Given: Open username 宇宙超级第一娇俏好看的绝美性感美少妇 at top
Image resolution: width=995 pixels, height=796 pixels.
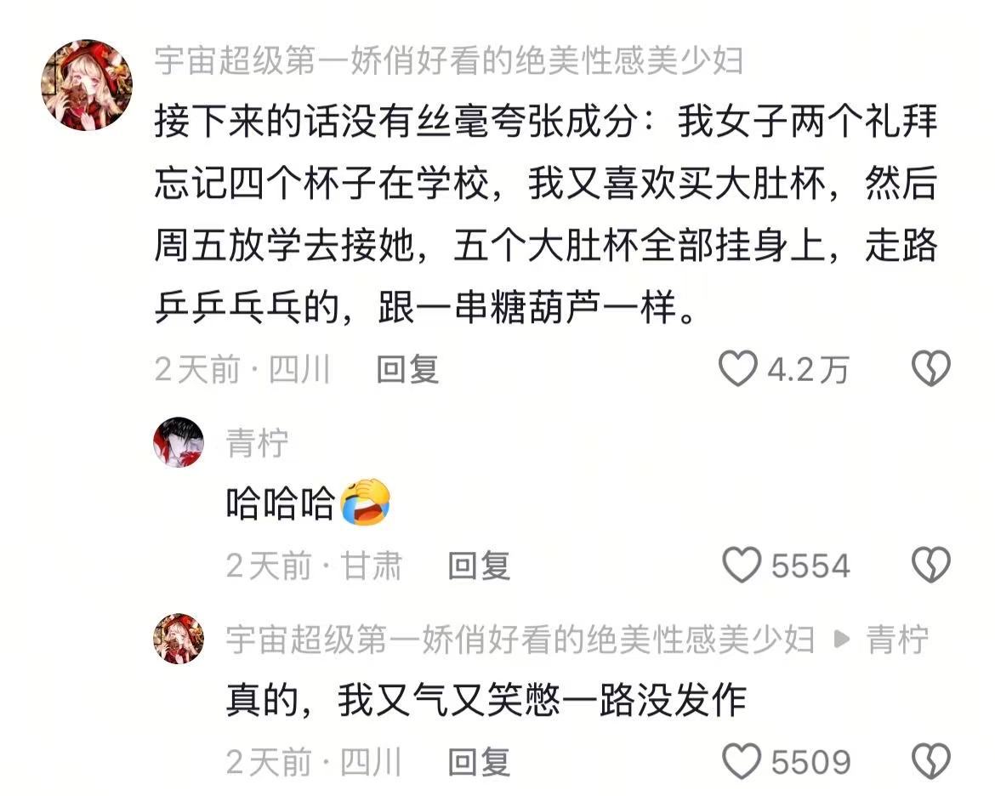Looking at the screenshot, I should [x=449, y=61].
